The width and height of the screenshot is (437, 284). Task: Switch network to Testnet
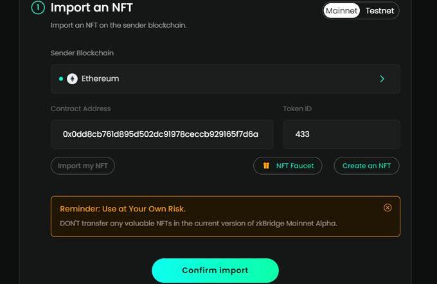point(380,10)
